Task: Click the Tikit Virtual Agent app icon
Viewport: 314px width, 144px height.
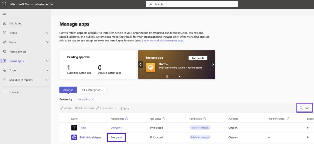Action: click(74, 137)
